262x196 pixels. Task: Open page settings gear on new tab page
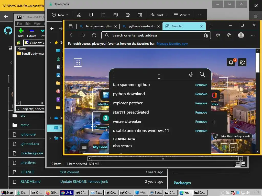242,62
